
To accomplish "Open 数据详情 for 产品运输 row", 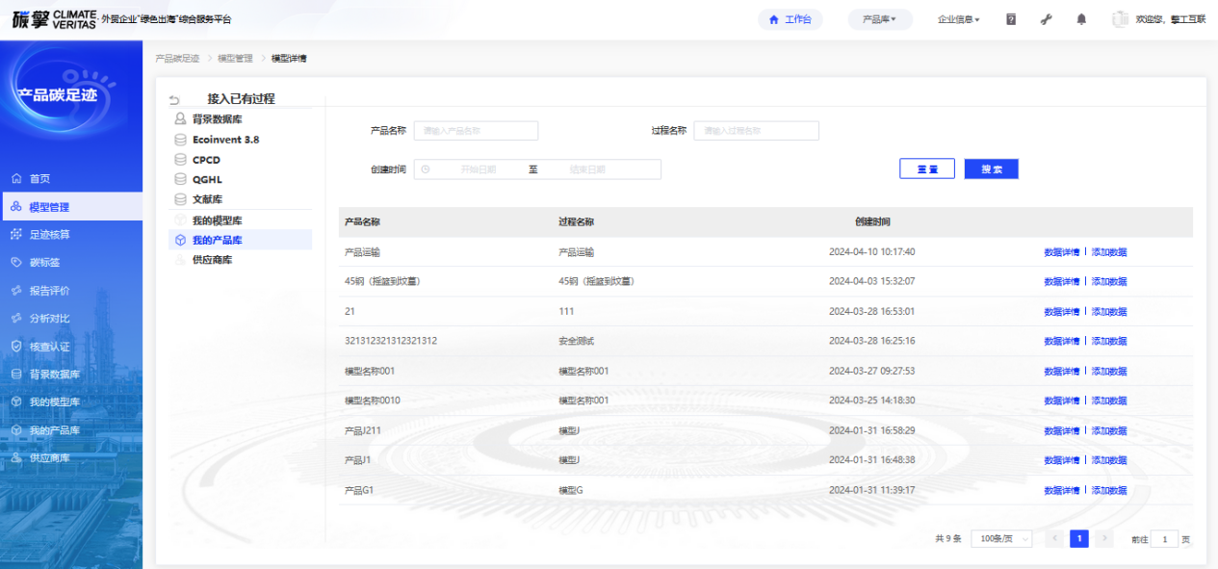I will (x=1062, y=252).
